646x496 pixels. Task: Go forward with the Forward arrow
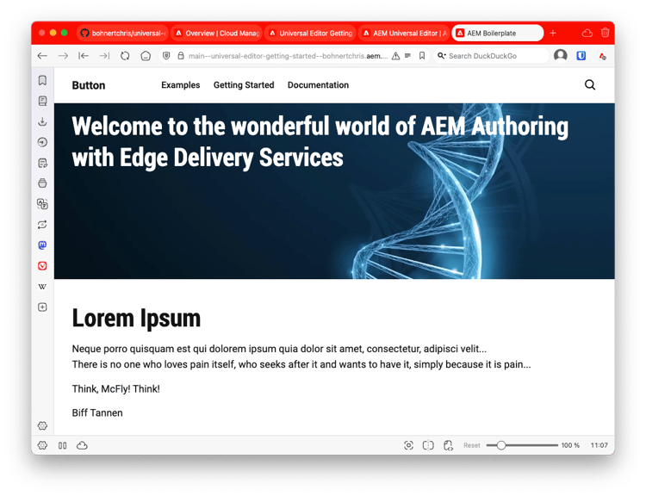point(63,56)
